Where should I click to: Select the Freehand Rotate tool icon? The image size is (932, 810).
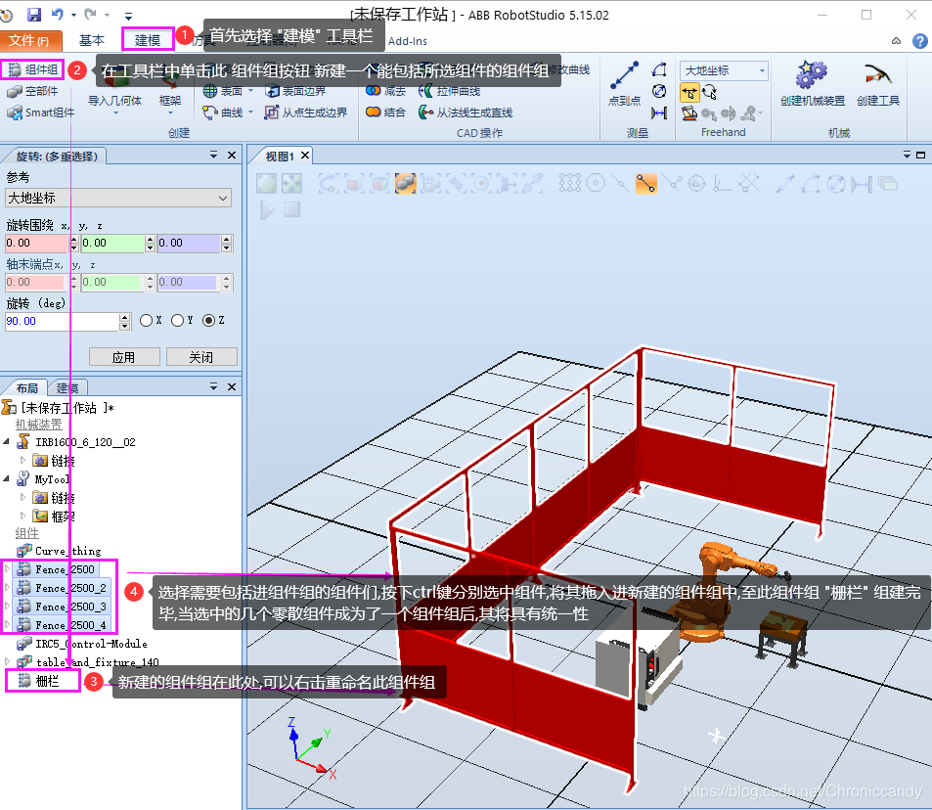(710, 93)
